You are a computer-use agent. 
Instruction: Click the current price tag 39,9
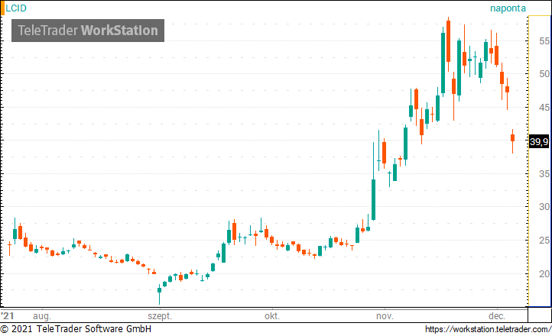pos(539,141)
